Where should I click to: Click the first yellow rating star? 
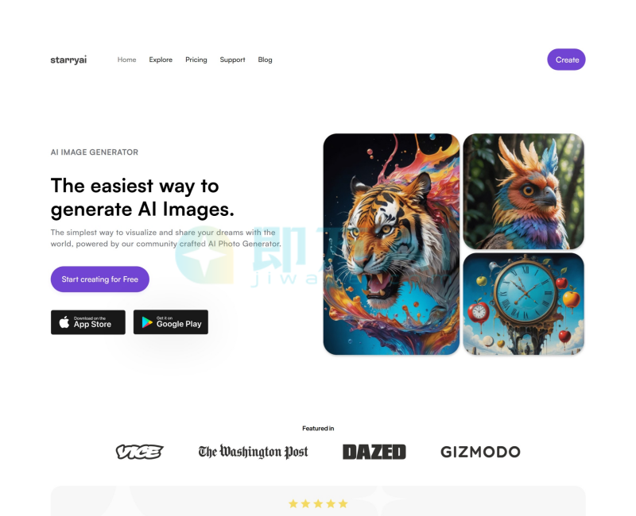[293, 503]
